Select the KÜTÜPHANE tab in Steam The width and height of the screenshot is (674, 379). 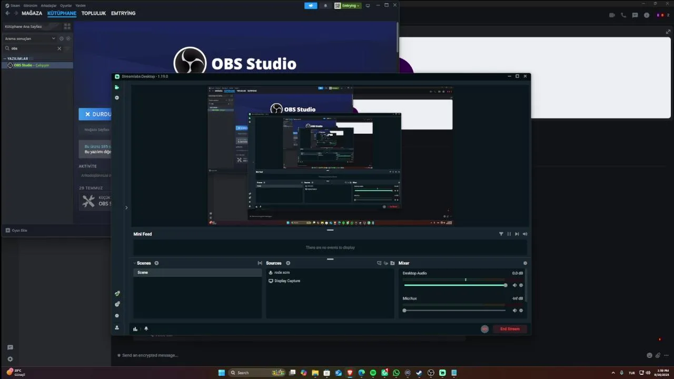pos(62,13)
